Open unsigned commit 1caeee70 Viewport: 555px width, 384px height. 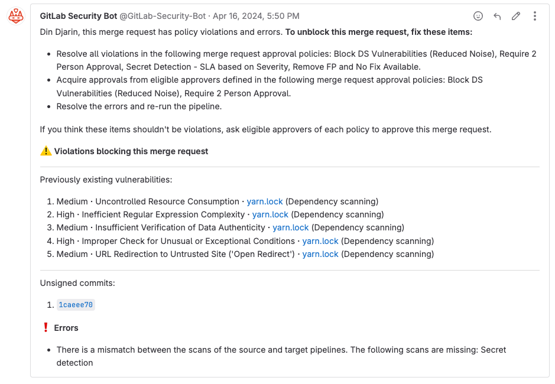(76, 305)
